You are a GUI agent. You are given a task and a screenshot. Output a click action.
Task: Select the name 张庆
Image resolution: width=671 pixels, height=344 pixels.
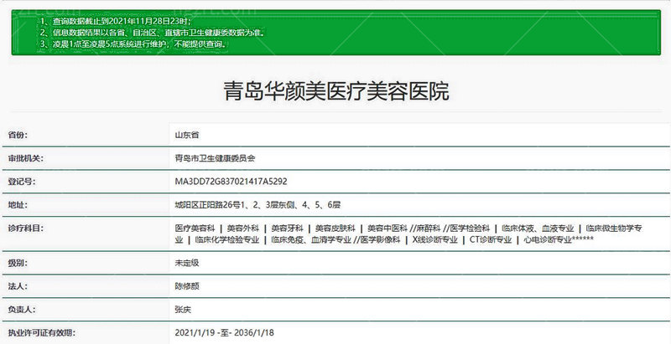tap(183, 309)
